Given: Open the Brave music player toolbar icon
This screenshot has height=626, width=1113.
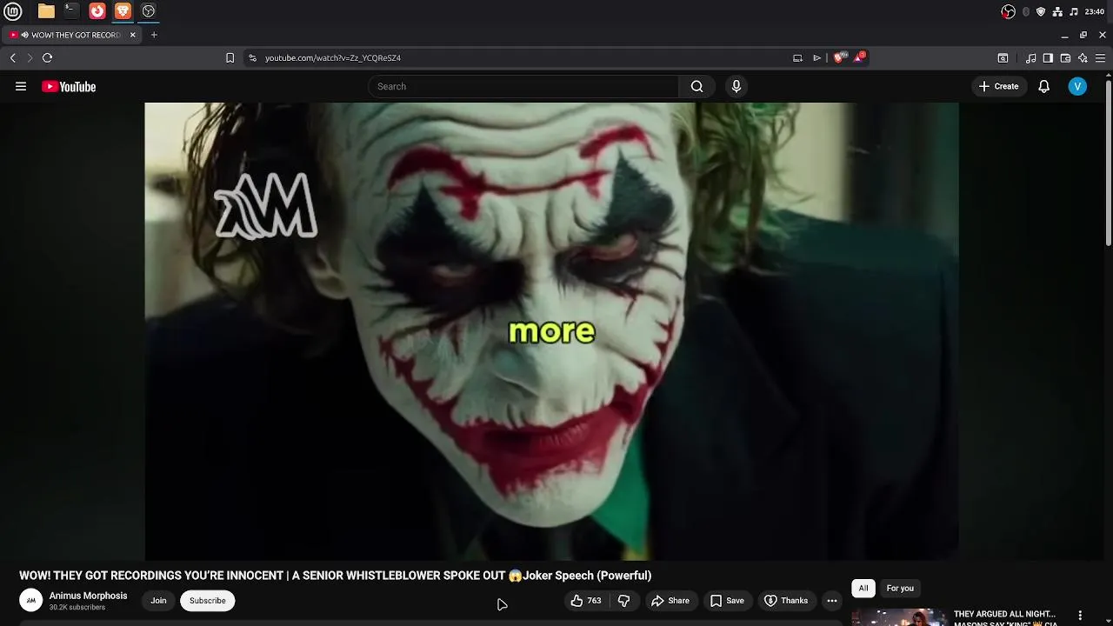Looking at the screenshot, I should pyautogui.click(x=1030, y=58).
